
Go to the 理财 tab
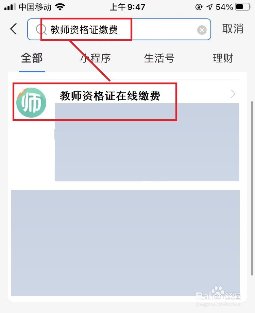(223, 58)
